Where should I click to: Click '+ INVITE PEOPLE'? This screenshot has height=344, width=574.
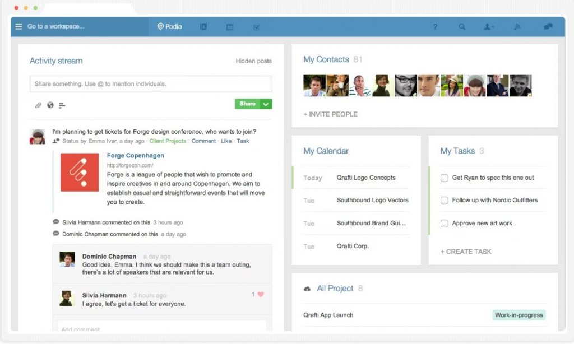pos(331,114)
